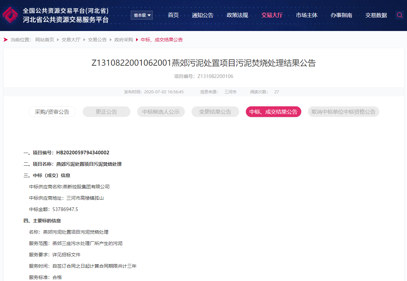
Task: Click the 二、项目名称 line
Action: (72, 164)
